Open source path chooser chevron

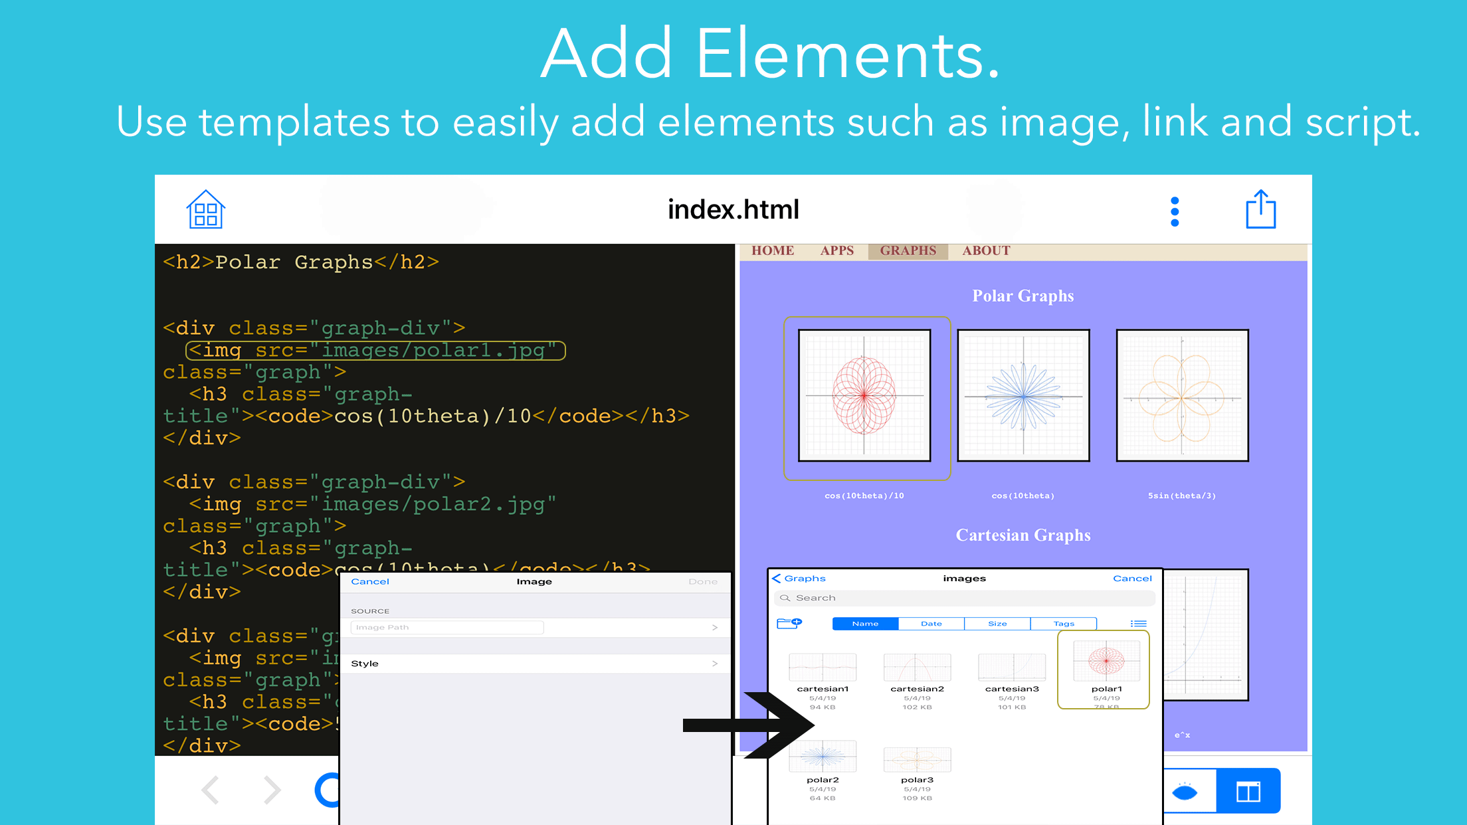[715, 627]
